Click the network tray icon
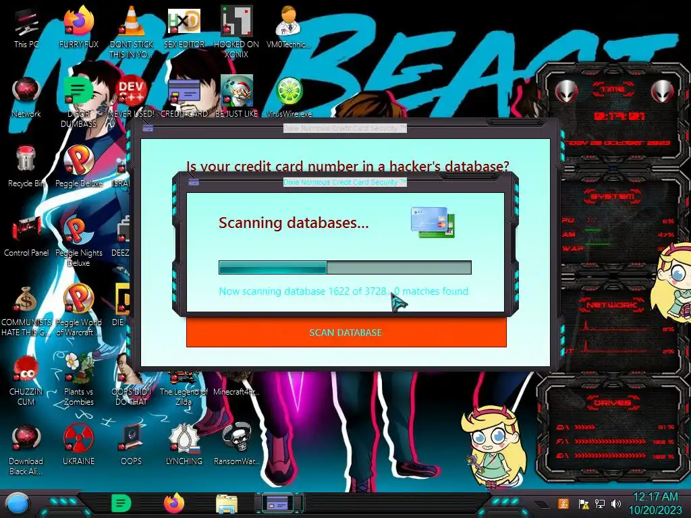This screenshot has width=691, height=518. click(600, 503)
